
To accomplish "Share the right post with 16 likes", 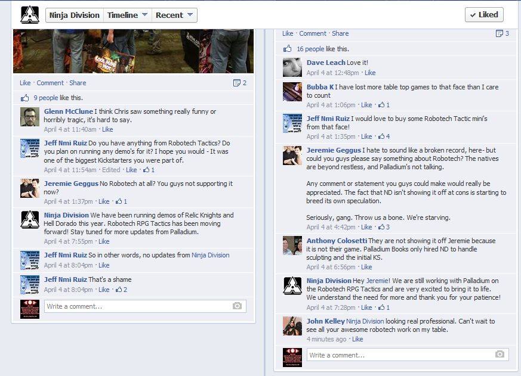I will tap(340, 33).
